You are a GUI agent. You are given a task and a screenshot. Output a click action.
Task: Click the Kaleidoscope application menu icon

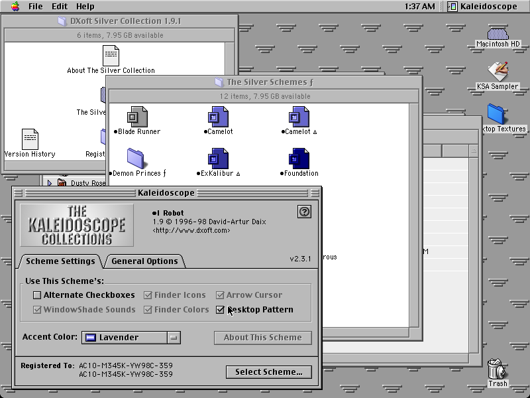pyautogui.click(x=452, y=7)
